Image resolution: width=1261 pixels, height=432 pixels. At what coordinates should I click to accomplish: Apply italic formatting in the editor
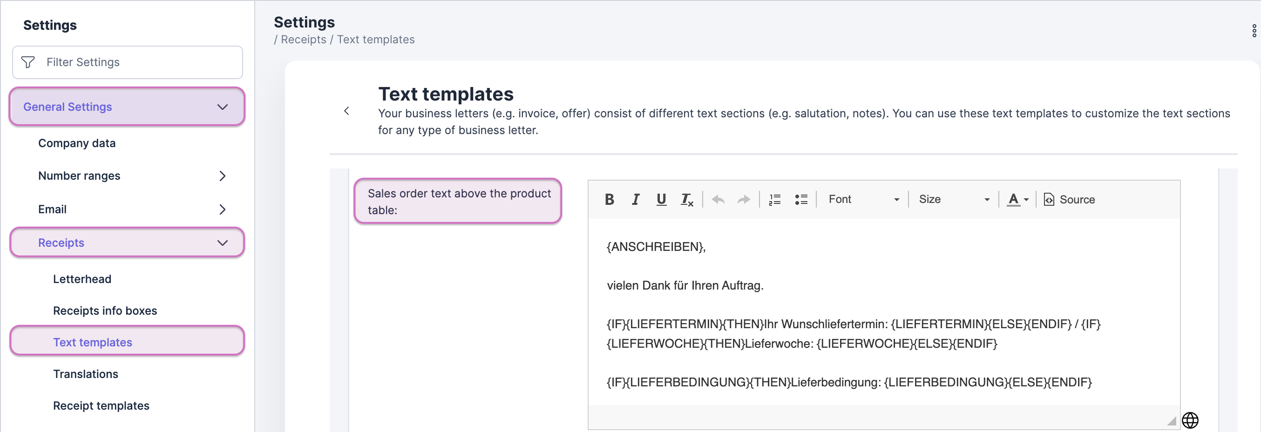pos(636,200)
